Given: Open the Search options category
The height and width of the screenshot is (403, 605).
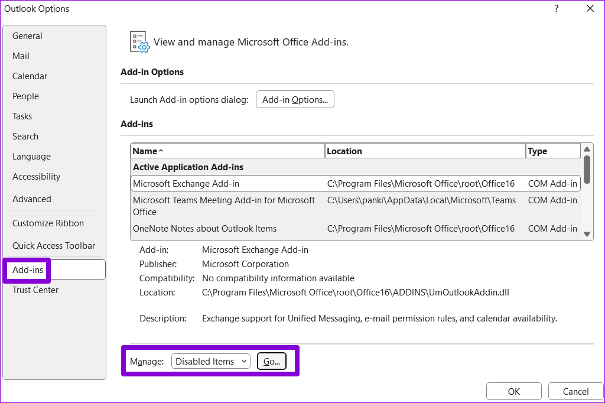Looking at the screenshot, I should coord(25,136).
